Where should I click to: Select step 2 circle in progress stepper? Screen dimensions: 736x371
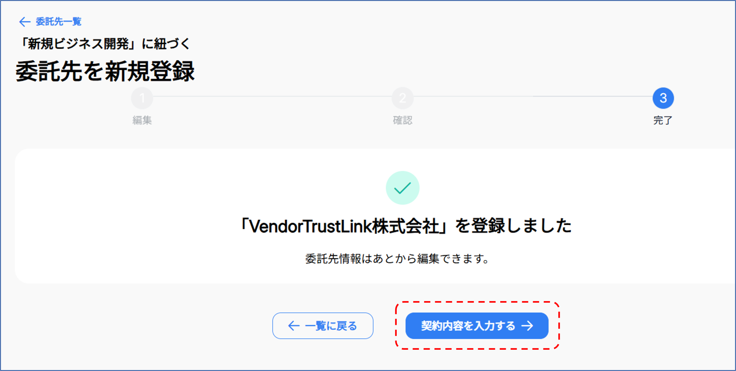(x=402, y=98)
